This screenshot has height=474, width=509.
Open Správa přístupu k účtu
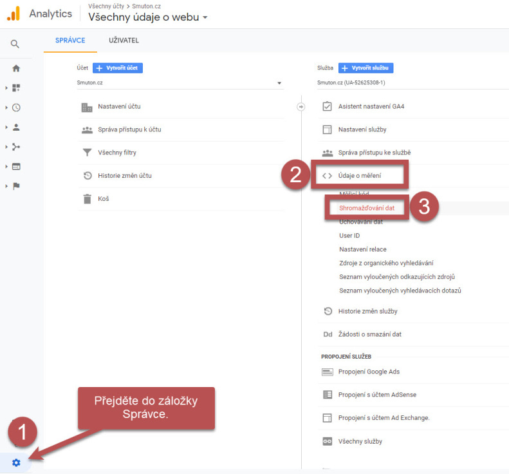pyautogui.click(x=180, y=129)
